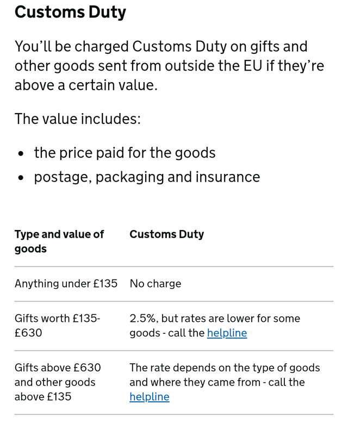Select the 'Anything under £135' cell

tap(66, 284)
